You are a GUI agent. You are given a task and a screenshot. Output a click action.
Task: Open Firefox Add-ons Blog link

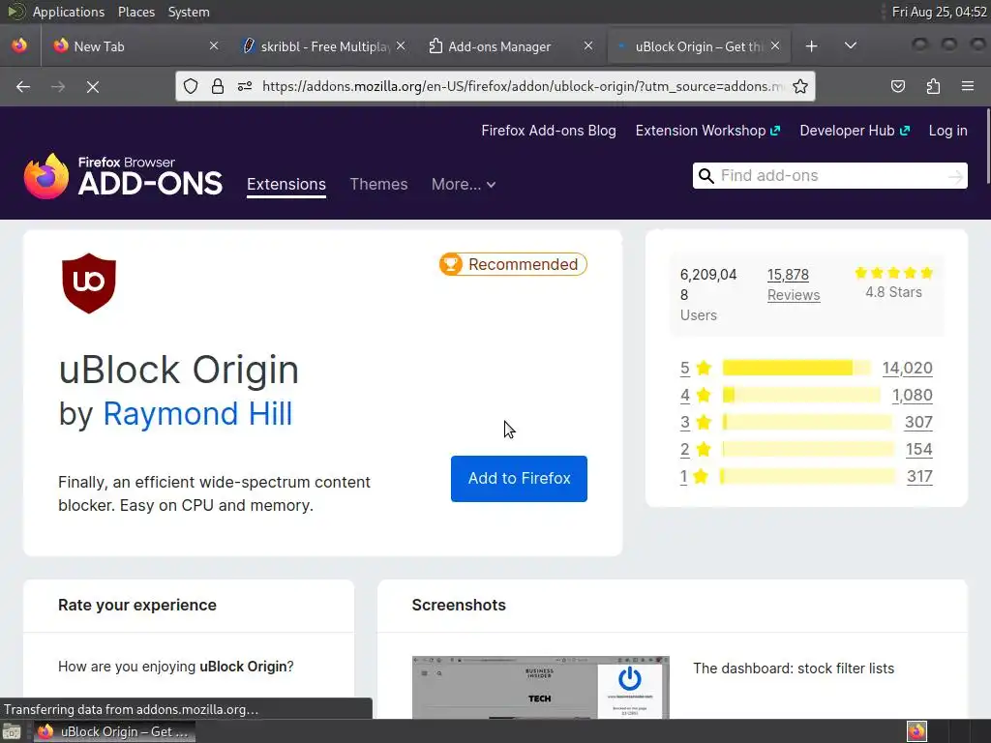(549, 131)
